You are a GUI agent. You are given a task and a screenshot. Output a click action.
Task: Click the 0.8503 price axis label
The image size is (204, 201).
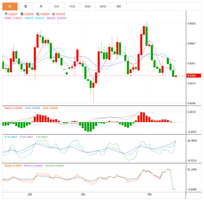(191, 24)
